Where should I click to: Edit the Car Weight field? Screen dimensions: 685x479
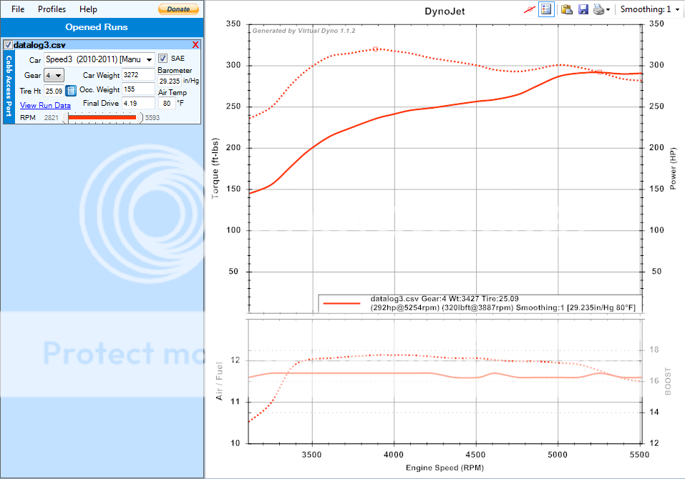click(138, 74)
